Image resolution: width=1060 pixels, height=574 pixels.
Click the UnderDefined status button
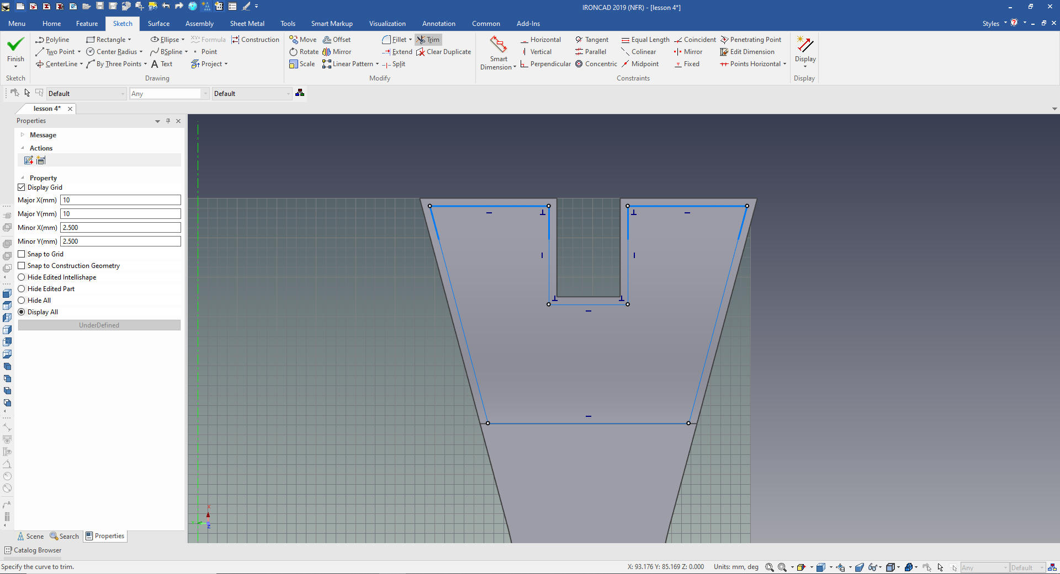pos(99,325)
